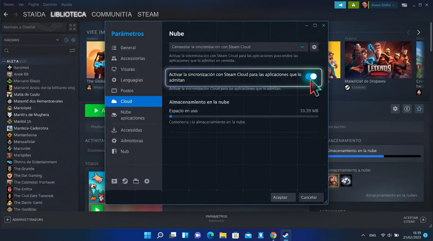Click the folder icon in settings footer
Screen dimensions: 433x241
[x=136, y=181]
